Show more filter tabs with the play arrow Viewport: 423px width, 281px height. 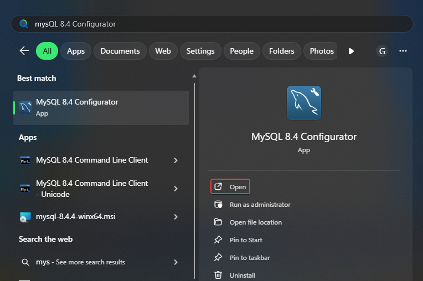point(351,51)
